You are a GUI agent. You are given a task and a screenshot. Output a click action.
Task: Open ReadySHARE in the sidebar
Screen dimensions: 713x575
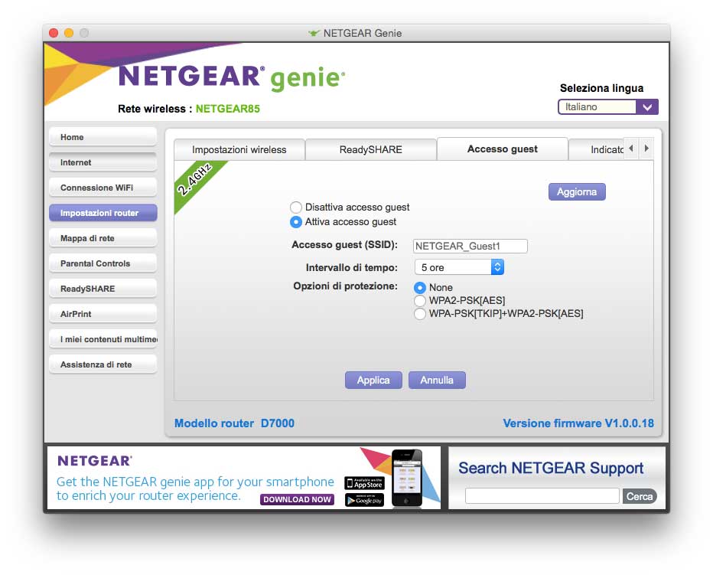[x=103, y=289]
